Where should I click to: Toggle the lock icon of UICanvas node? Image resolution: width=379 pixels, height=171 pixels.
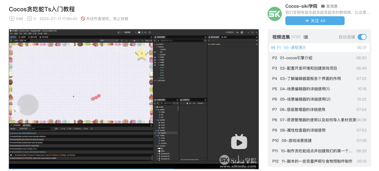tap(155, 81)
